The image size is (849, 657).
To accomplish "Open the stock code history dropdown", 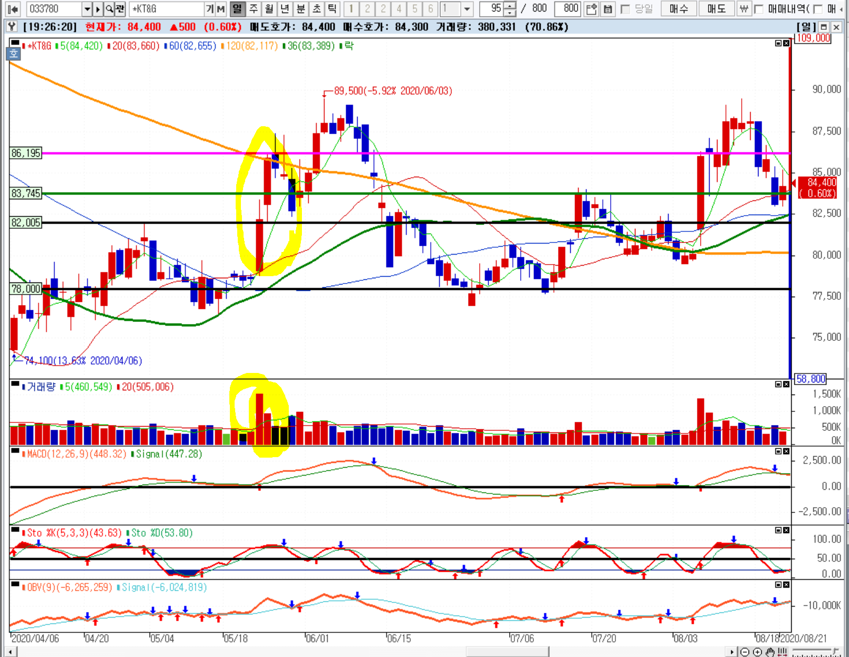I will 87,9.
